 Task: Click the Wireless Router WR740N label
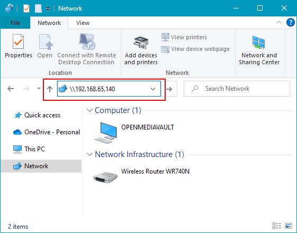click(x=155, y=171)
